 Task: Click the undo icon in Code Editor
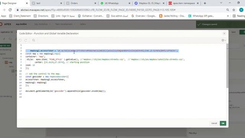pyautogui.click(x=20, y=40)
